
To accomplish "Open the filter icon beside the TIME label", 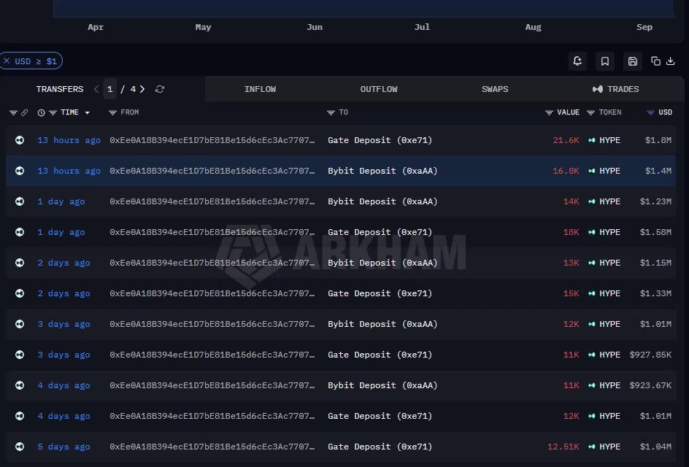I will [x=53, y=113].
